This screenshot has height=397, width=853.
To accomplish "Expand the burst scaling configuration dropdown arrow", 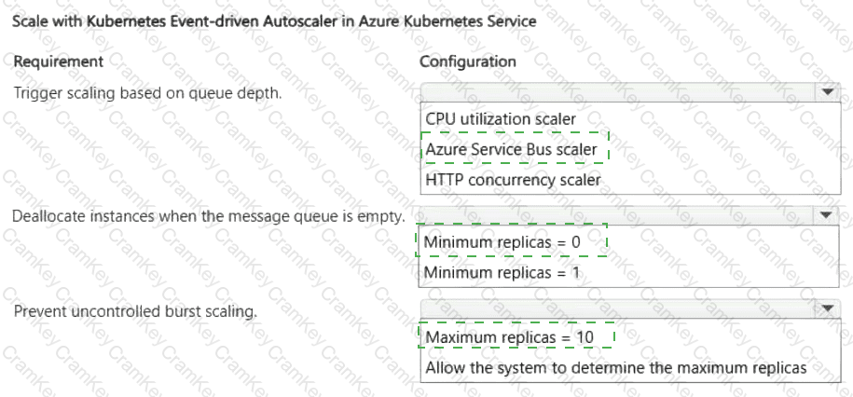I will (x=828, y=308).
